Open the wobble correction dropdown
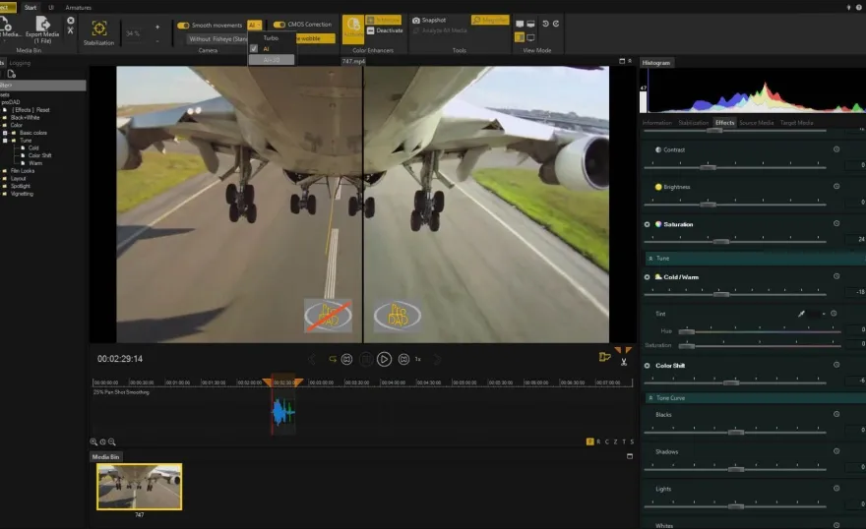This screenshot has height=529, width=866. tap(315, 38)
